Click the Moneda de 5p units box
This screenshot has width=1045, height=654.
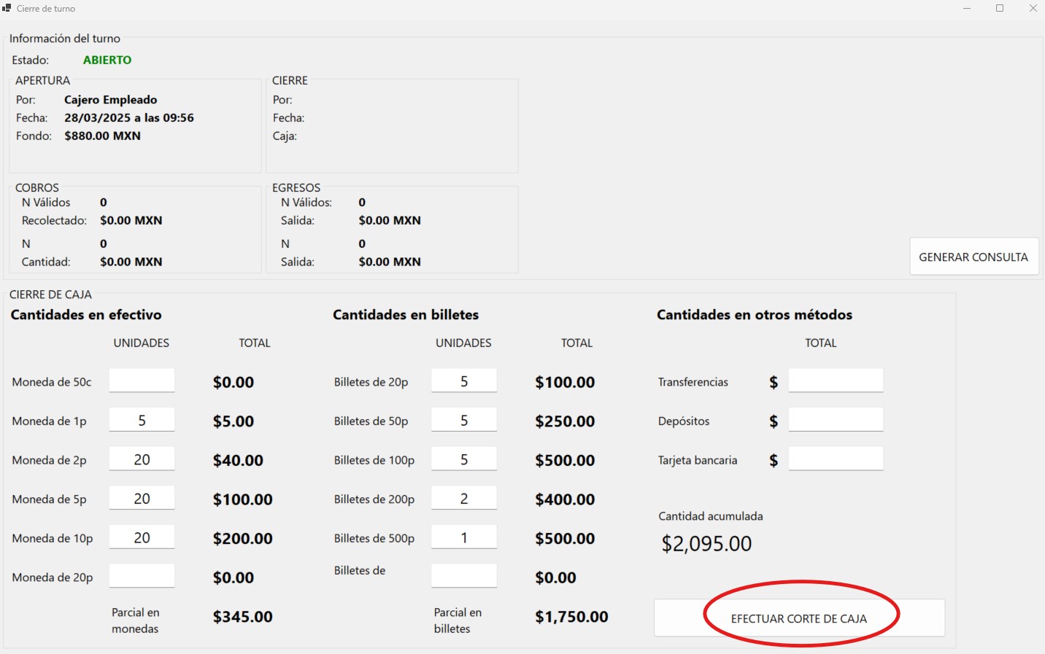coord(142,499)
